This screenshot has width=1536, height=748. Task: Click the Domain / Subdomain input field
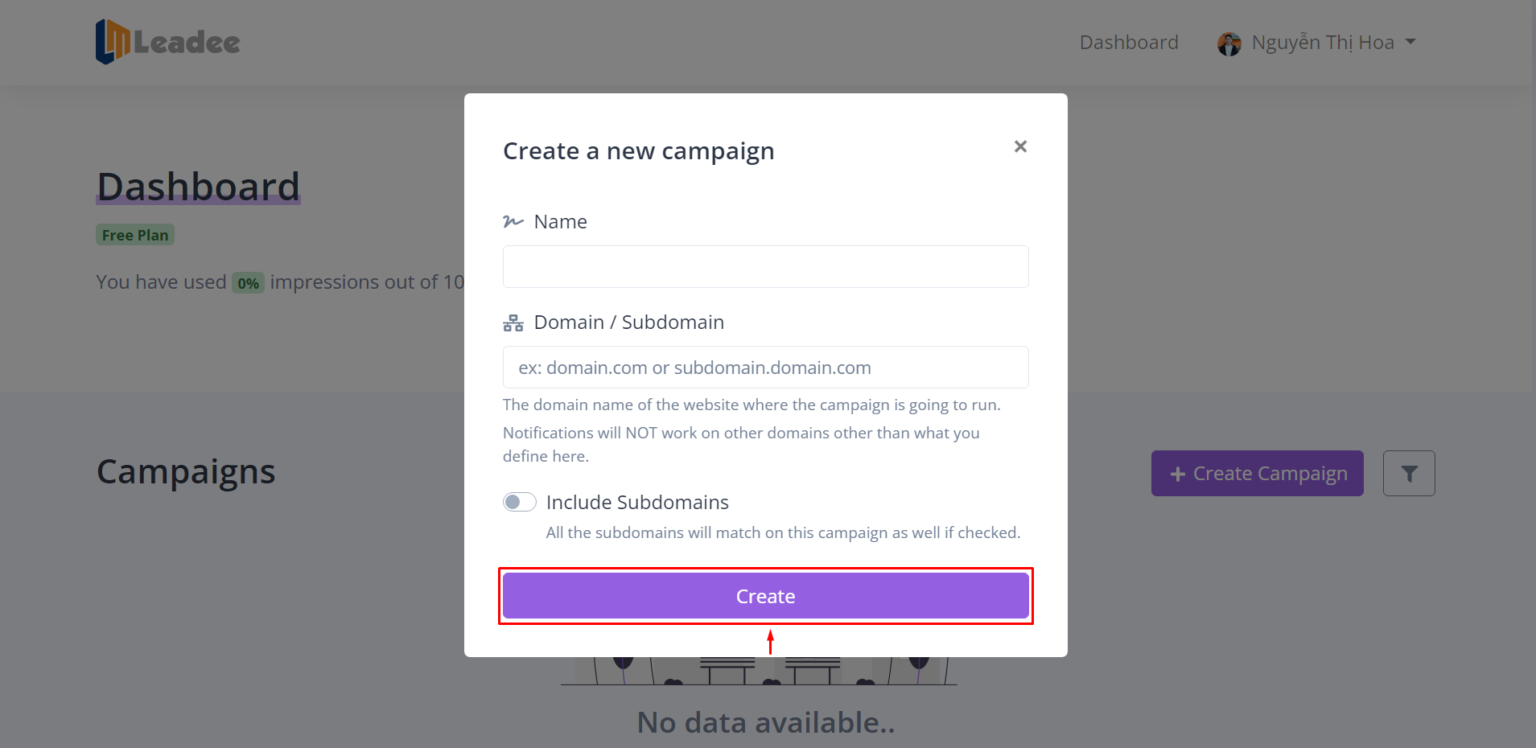tap(765, 368)
